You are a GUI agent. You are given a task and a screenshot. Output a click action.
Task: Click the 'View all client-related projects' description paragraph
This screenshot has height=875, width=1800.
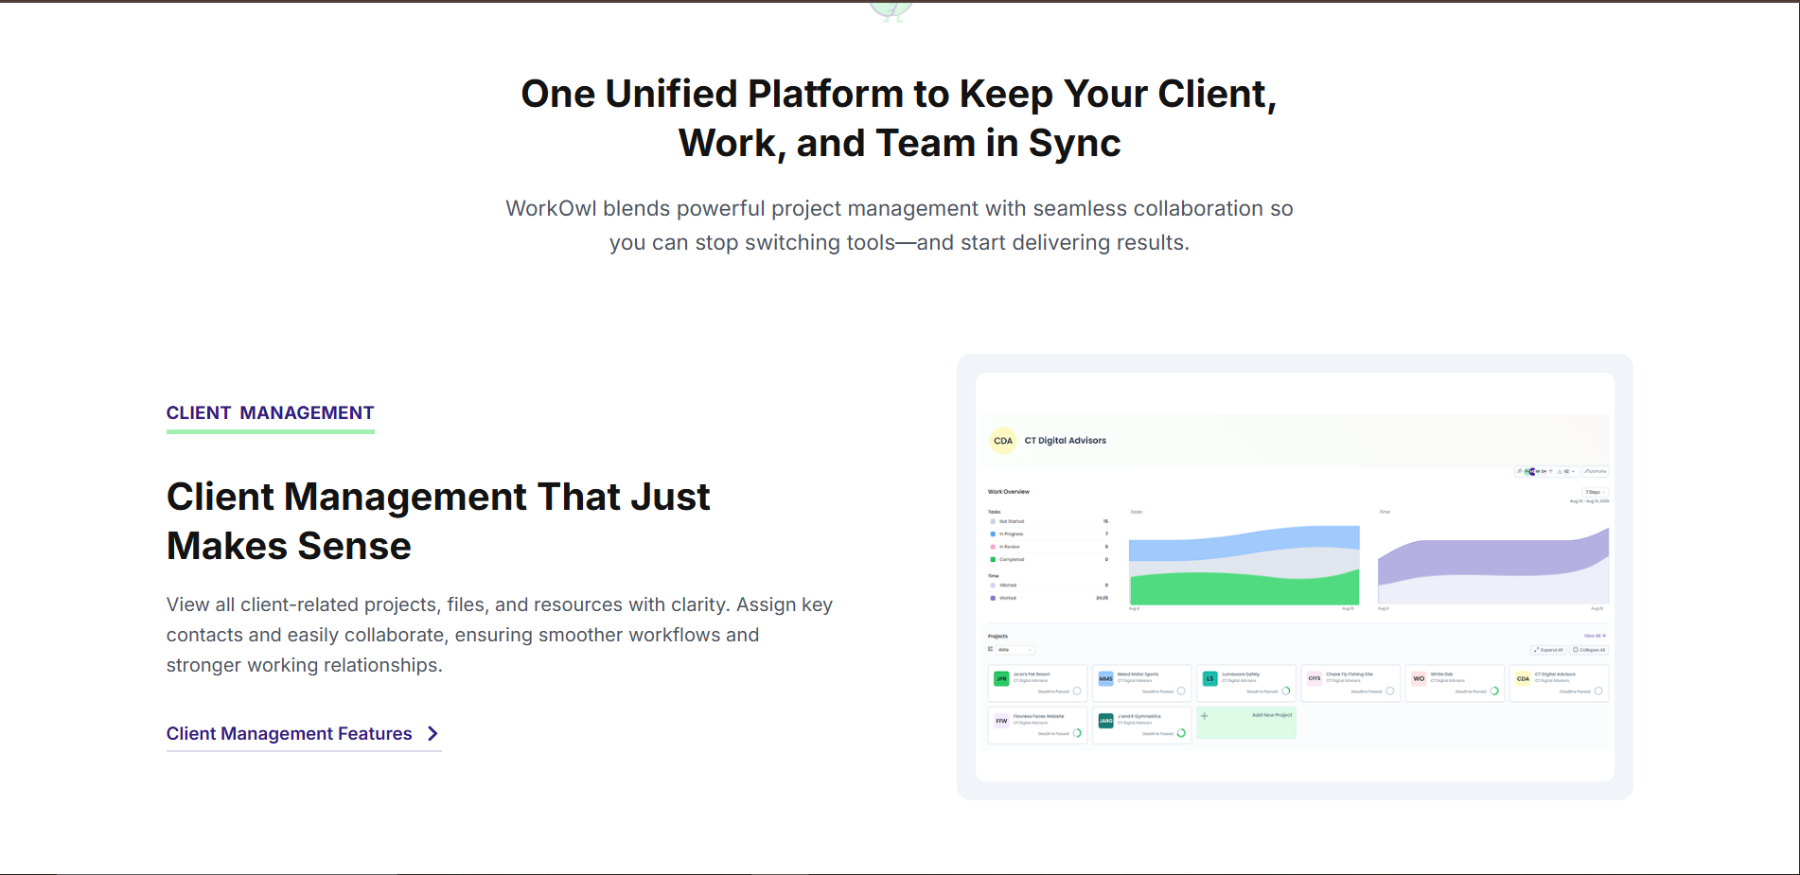(x=500, y=635)
